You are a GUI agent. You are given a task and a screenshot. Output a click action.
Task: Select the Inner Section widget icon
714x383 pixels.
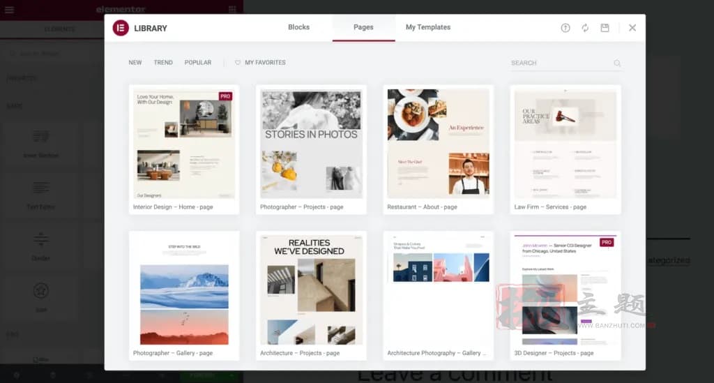pos(41,136)
